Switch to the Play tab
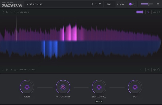 coord(109,4)
